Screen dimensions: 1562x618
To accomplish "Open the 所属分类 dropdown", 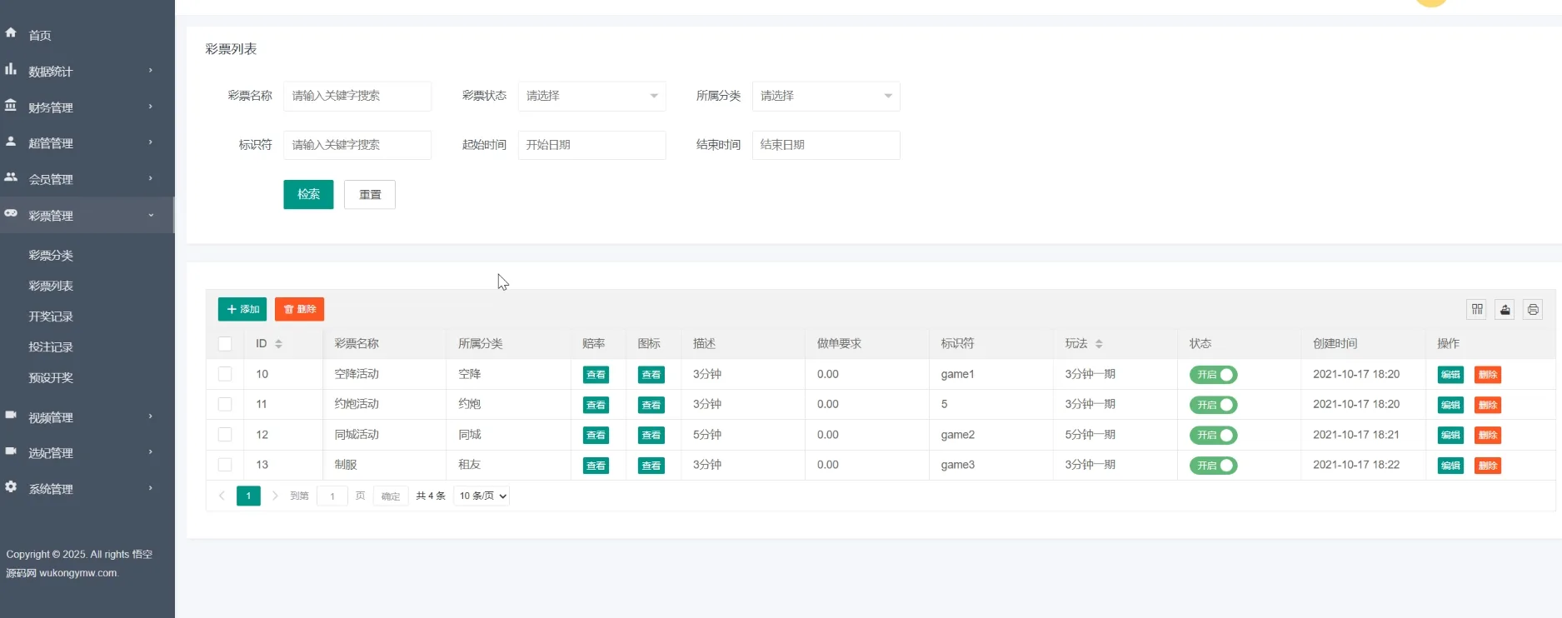I will tap(826, 96).
